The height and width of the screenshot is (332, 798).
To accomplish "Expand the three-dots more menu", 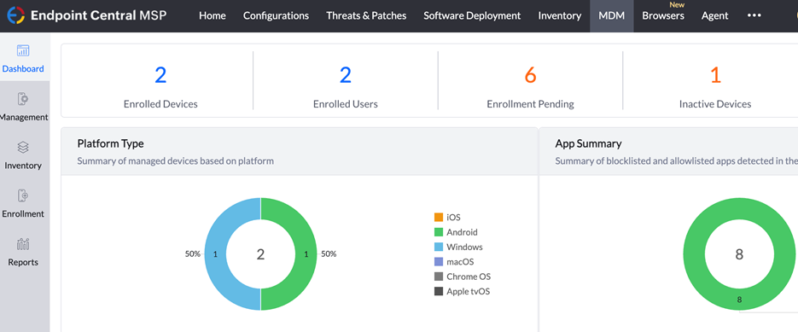I will [754, 15].
